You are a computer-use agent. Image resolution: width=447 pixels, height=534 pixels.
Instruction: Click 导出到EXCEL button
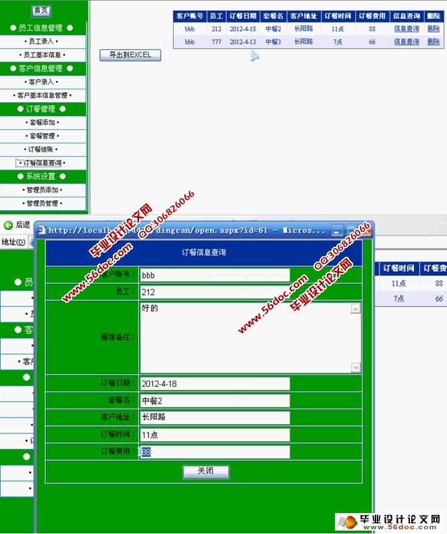(130, 55)
